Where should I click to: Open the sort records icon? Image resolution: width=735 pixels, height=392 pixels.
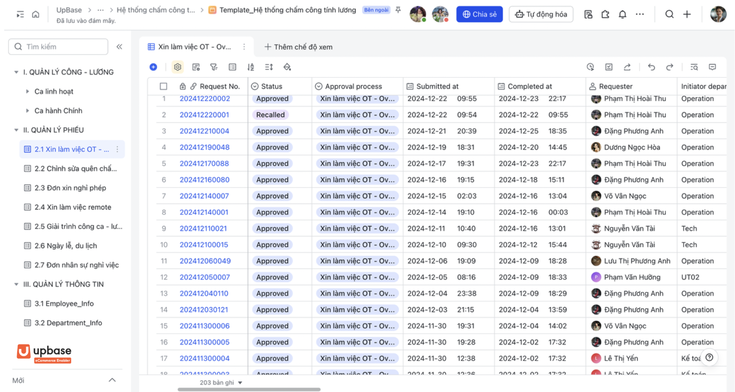[x=251, y=67]
